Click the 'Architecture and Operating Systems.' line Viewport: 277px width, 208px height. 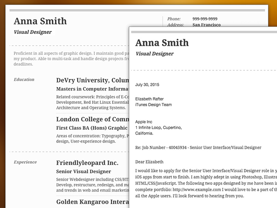click(x=91, y=108)
